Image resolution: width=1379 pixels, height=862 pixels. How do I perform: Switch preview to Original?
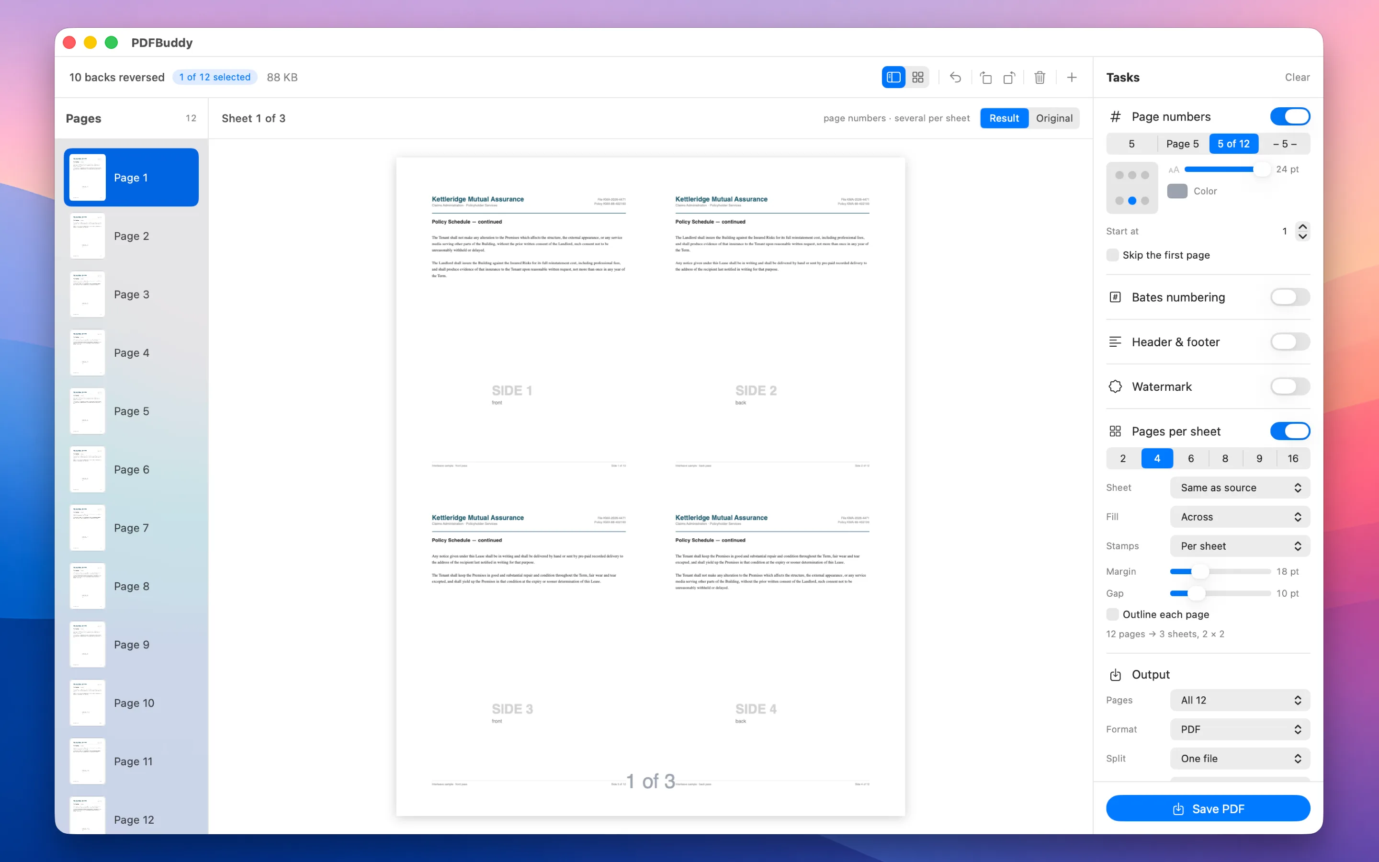pyautogui.click(x=1054, y=119)
